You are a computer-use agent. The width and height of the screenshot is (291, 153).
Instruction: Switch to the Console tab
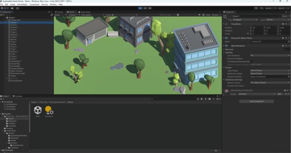point(17,96)
